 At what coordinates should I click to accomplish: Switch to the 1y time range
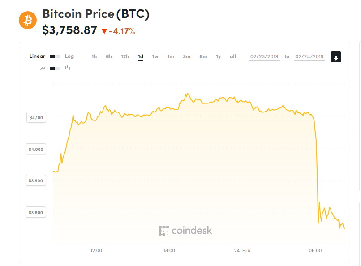click(x=219, y=56)
